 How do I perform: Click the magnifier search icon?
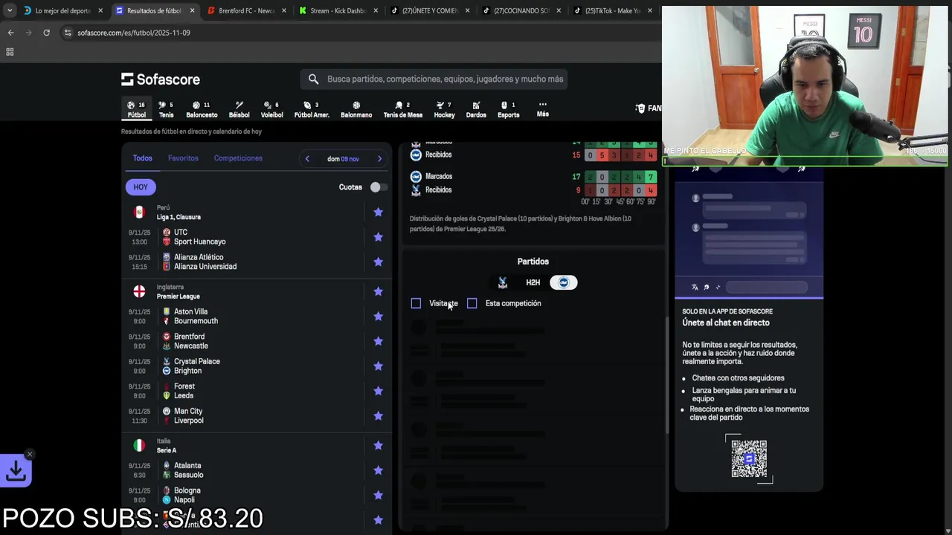click(x=313, y=79)
